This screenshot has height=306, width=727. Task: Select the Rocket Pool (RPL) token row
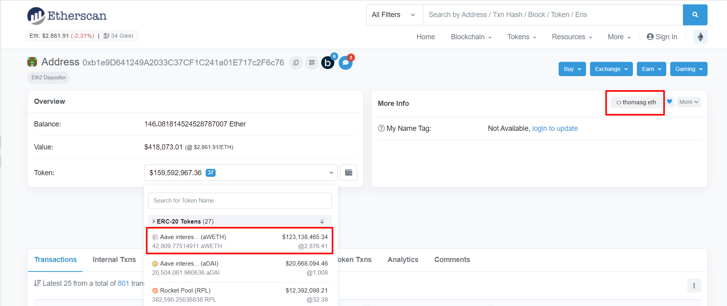[x=240, y=295]
